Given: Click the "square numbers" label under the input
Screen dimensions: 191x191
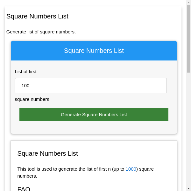Looking at the screenshot, I should point(32,99).
